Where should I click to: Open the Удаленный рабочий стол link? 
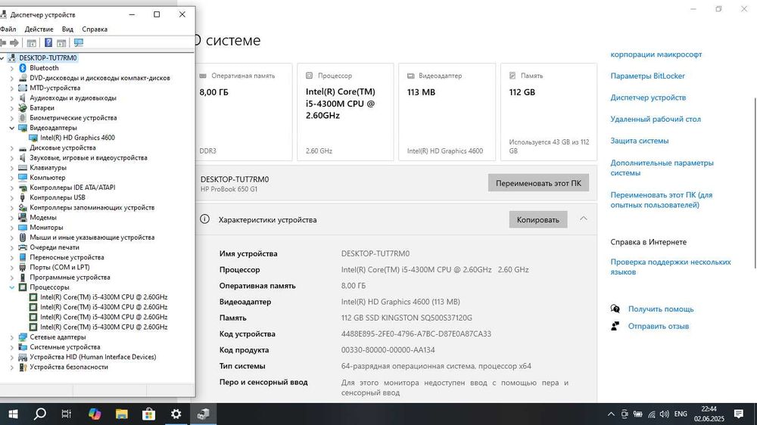pos(655,119)
